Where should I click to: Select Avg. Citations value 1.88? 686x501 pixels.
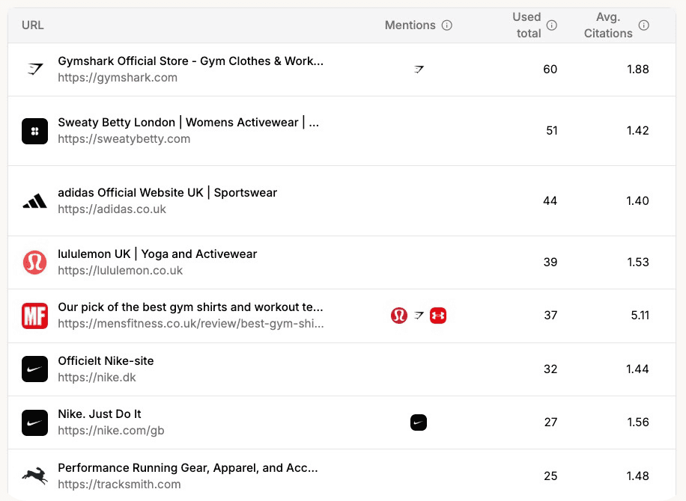click(x=638, y=69)
